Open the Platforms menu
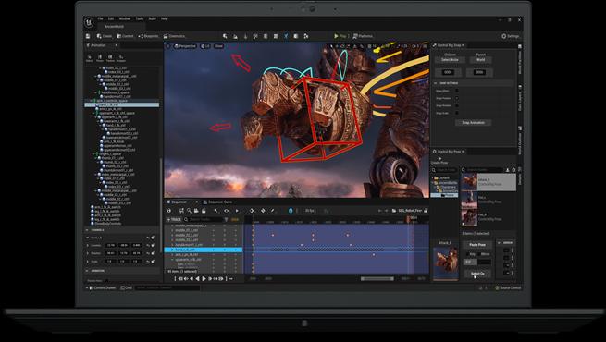The image size is (606, 342). coord(363,36)
